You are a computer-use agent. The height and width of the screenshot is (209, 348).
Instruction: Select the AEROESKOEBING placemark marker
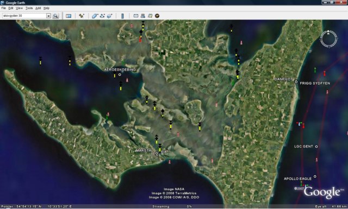[120, 75]
